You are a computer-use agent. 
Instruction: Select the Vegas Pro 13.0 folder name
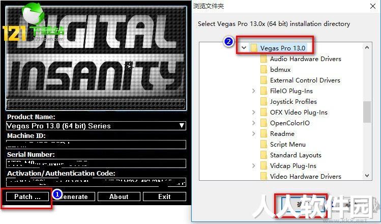click(283, 48)
